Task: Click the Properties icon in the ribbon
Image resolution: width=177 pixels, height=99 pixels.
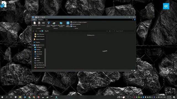Action: [x=35, y=24]
